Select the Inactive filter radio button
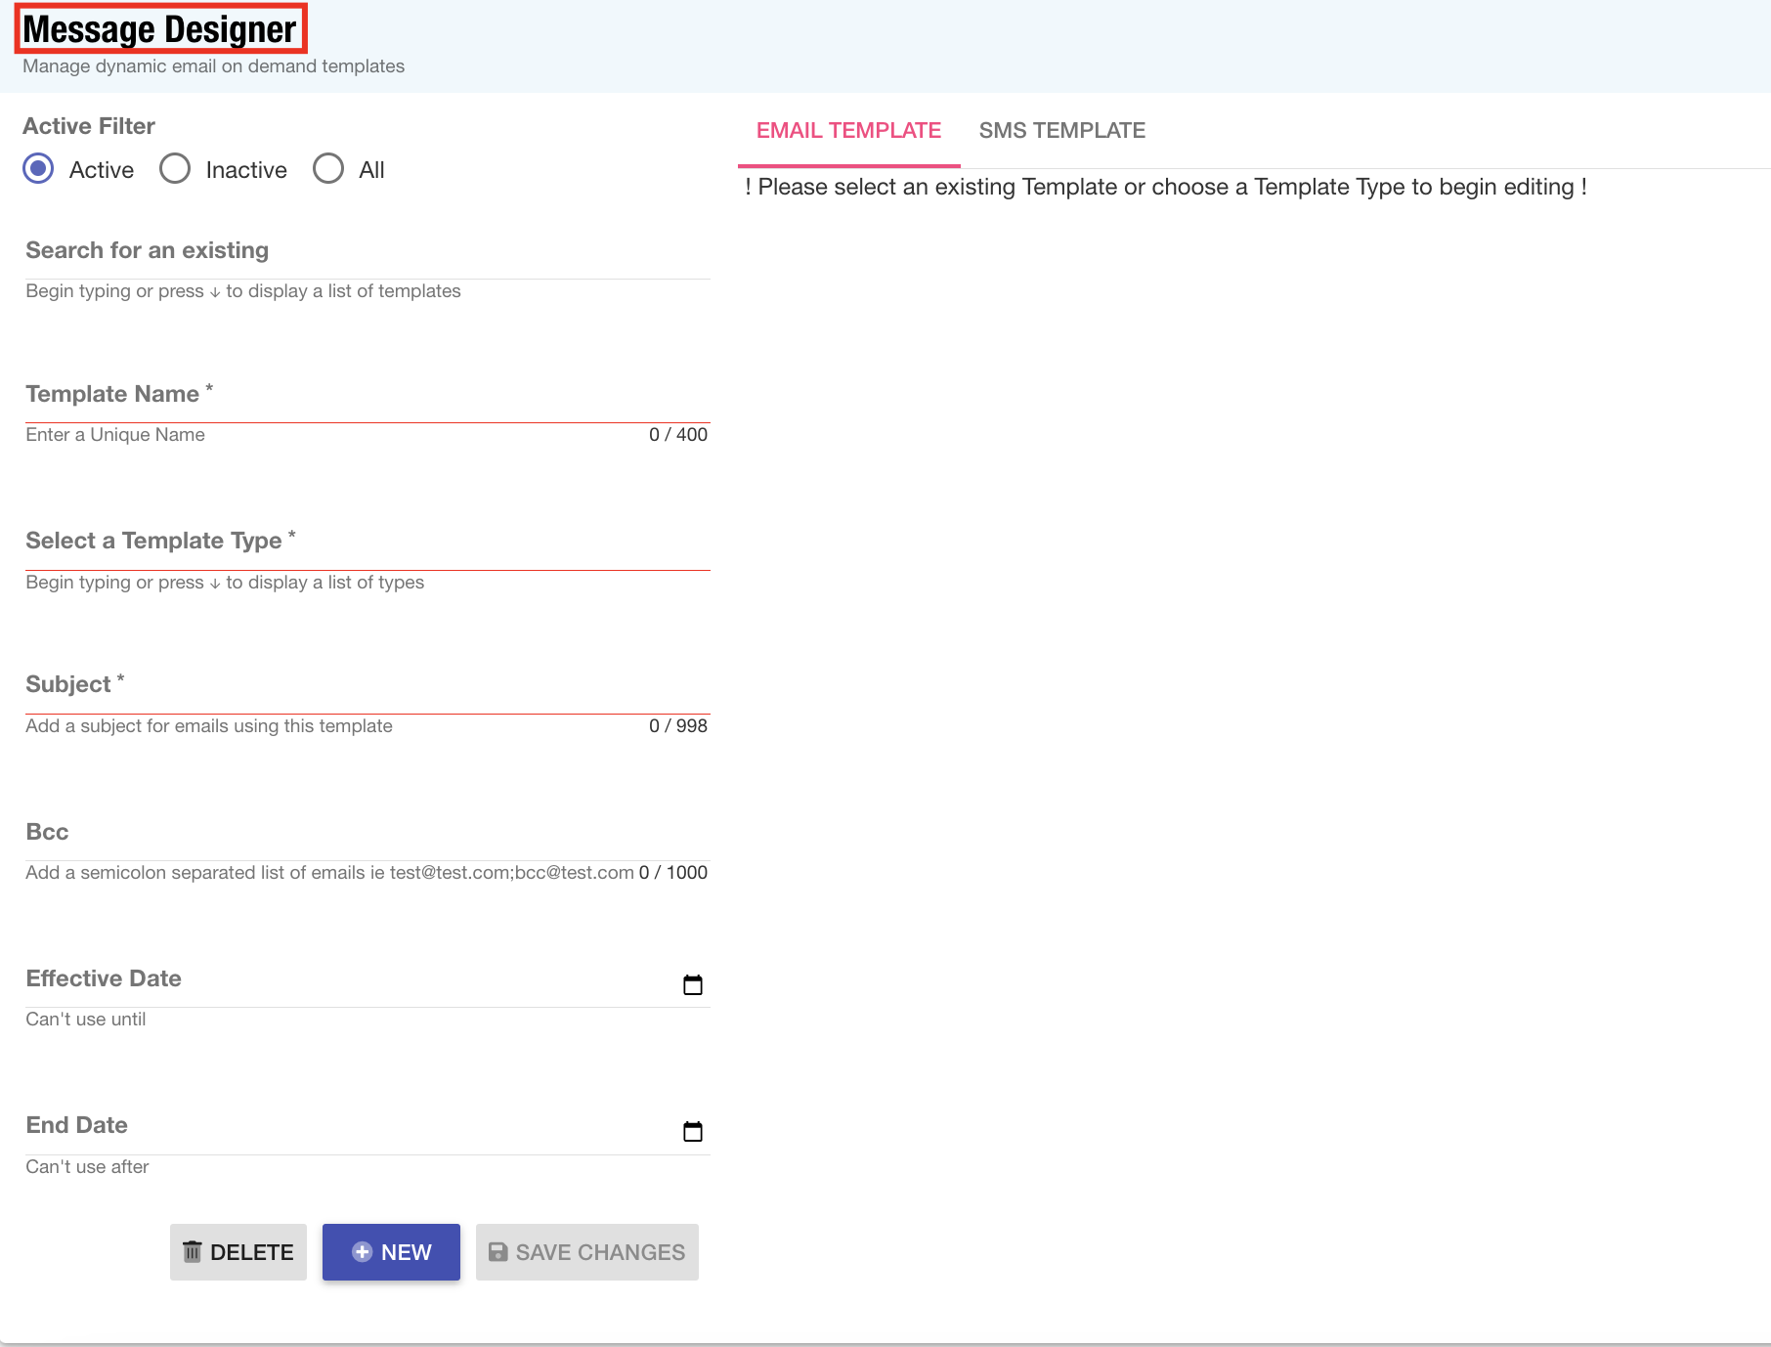 (176, 169)
